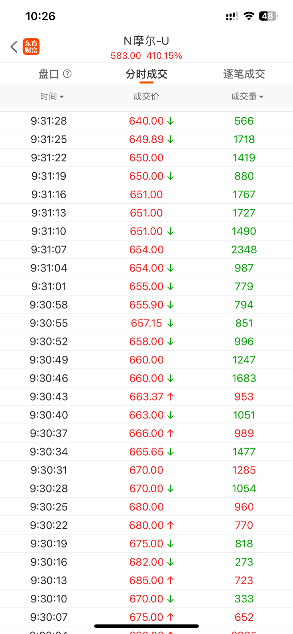This screenshot has width=293, height=634.
Task: Tap the down arrow beside 640.00
Action: point(171,121)
